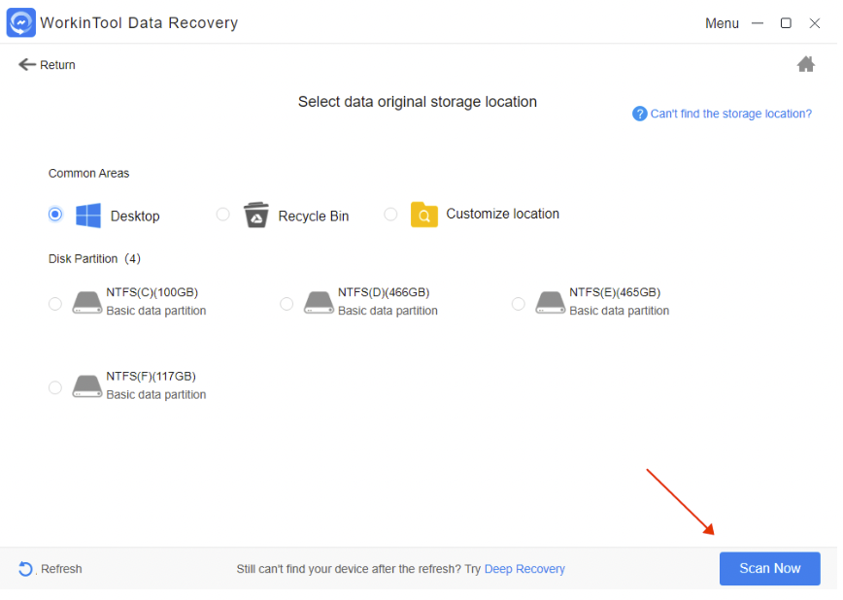This screenshot has height=600, width=843.
Task: Click the NTFS(F) drive icon
Action: click(86, 386)
